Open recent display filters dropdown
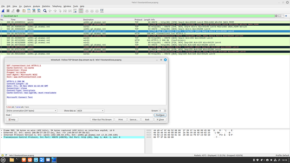The height and width of the screenshot is (163, 290). 283,16
